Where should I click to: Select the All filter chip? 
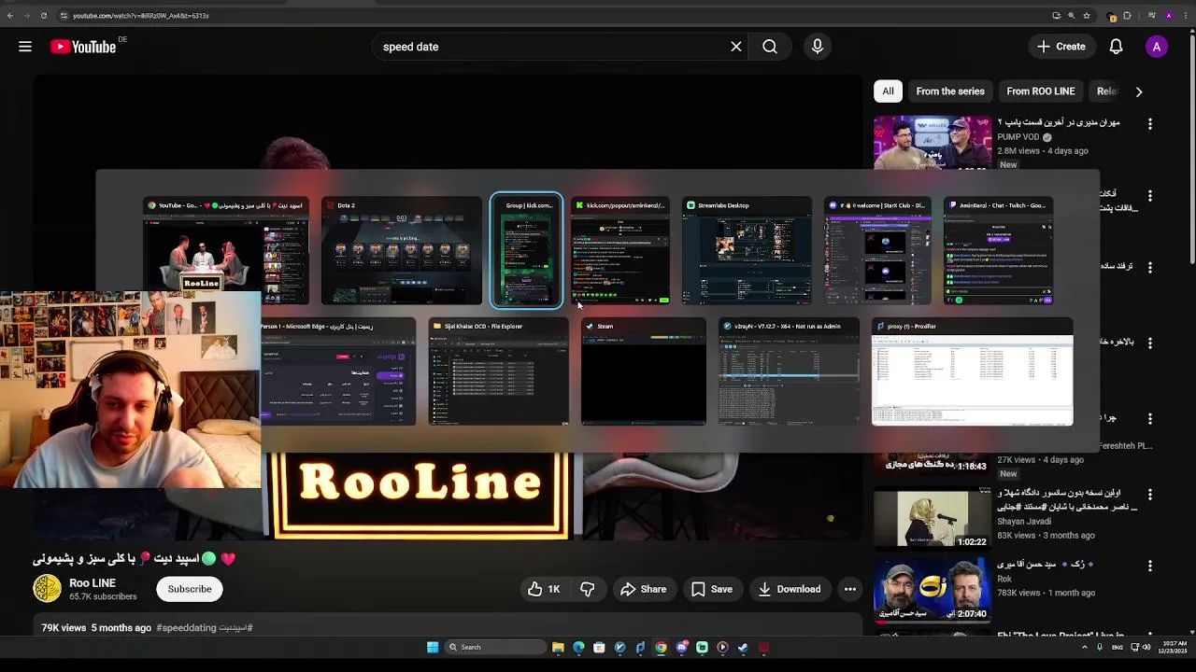coord(888,91)
